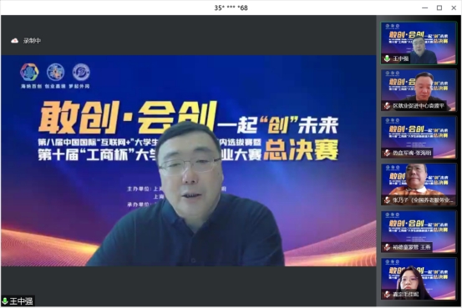462x308 pixels.
Task: Click the muted mic icon on 热血军魂 thumbnail
Action: click(387, 153)
